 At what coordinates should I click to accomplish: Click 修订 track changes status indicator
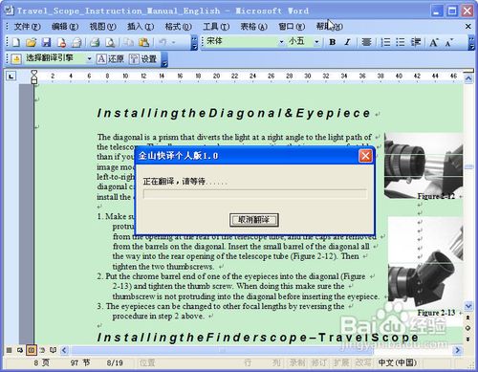[318, 362]
